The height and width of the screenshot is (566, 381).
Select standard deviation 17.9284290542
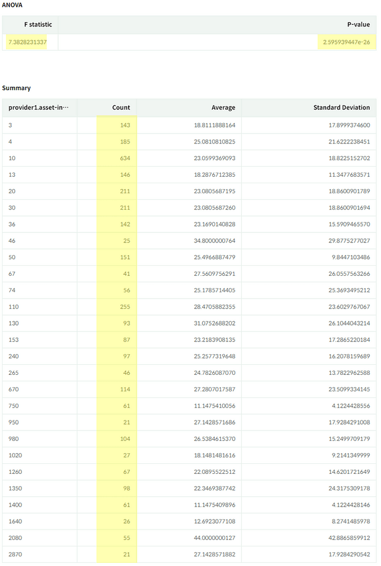pos(349,554)
